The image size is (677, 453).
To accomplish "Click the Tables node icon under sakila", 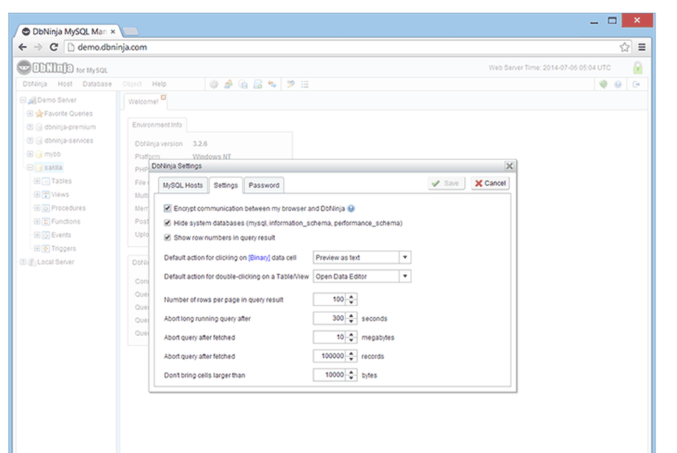I will point(46,181).
